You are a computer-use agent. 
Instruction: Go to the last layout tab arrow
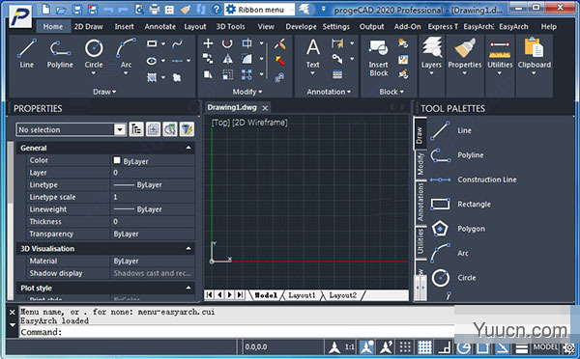coord(241,294)
